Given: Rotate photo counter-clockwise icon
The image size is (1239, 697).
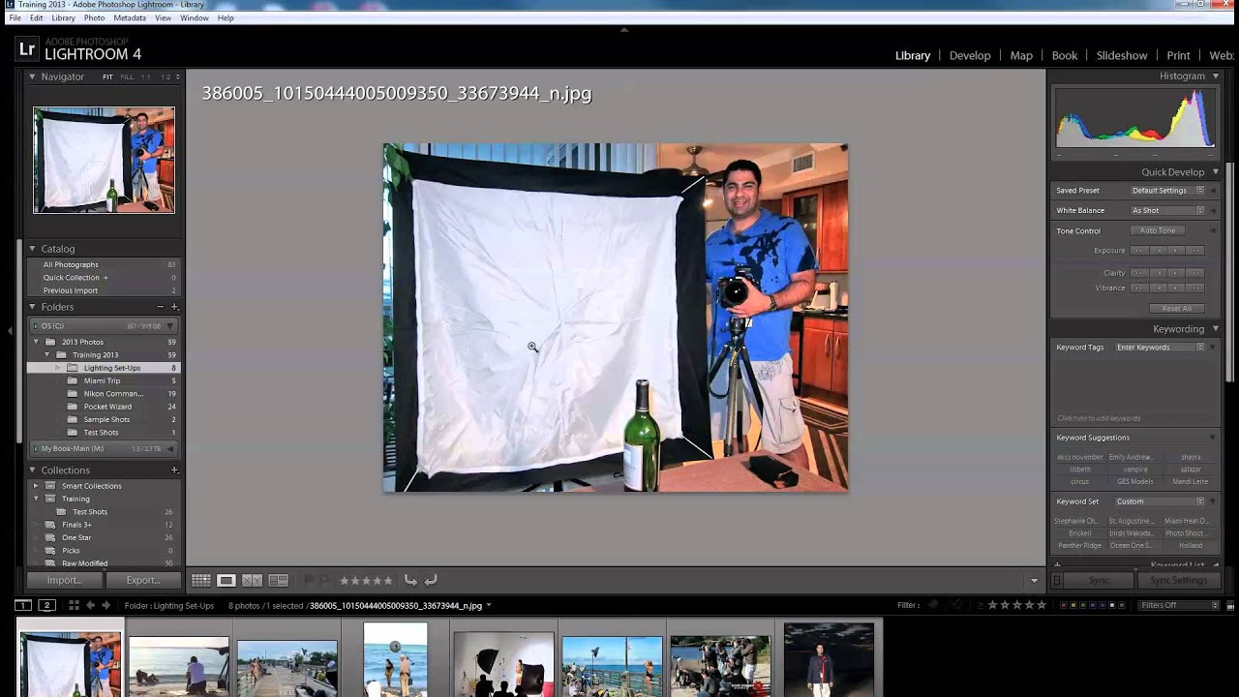Looking at the screenshot, I should pyautogui.click(x=410, y=580).
